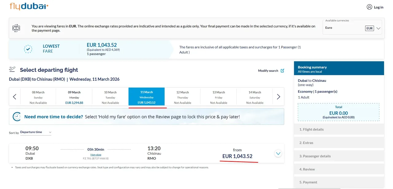Click the clock icon near Hold my fare
Viewport: 393px width, 189px height.
pos(17,117)
